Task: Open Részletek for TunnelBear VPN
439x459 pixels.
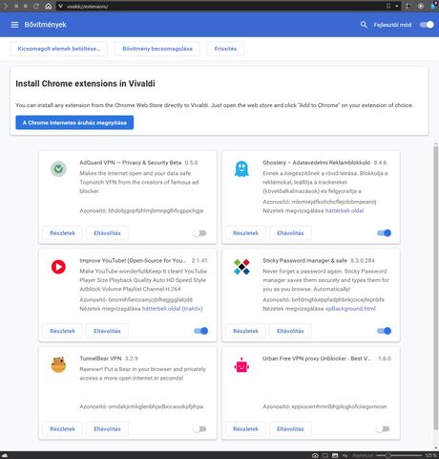Action: click(x=62, y=428)
